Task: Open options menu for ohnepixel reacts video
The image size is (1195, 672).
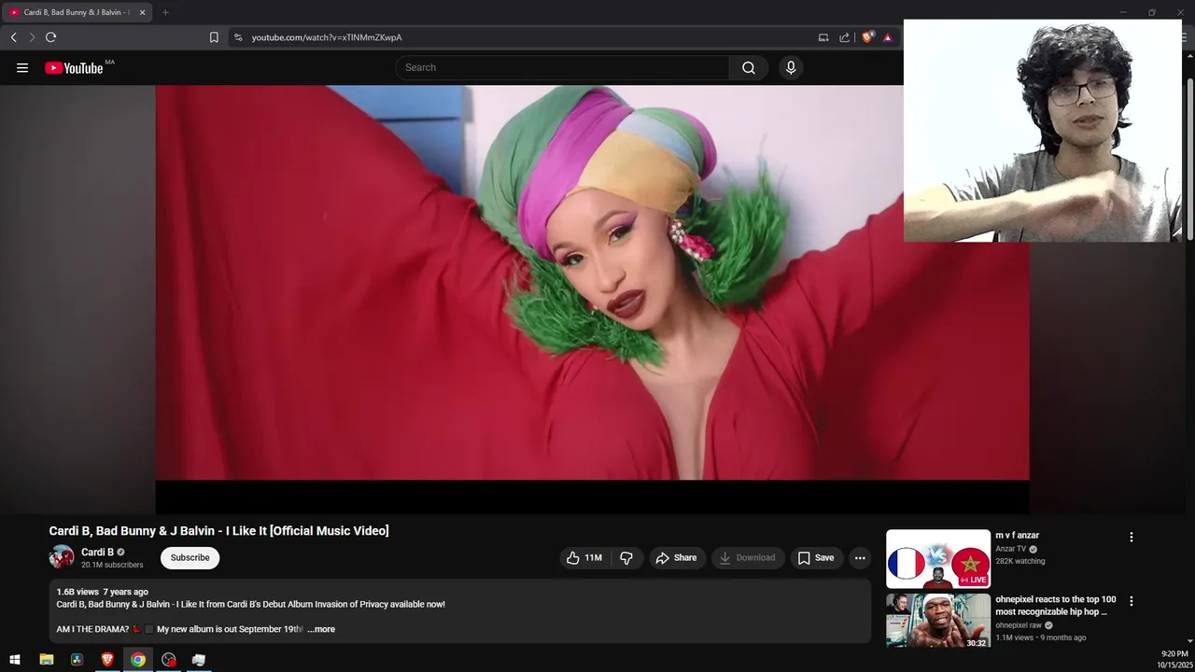Action: click(x=1132, y=601)
